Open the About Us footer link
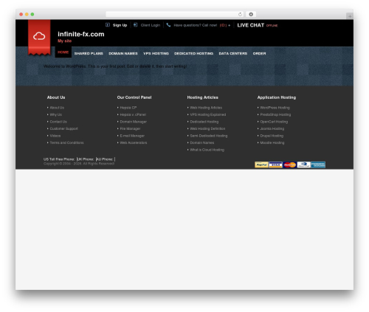 57,108
